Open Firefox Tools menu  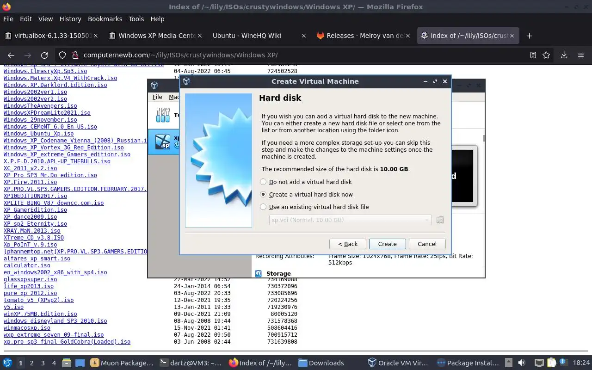136,19
